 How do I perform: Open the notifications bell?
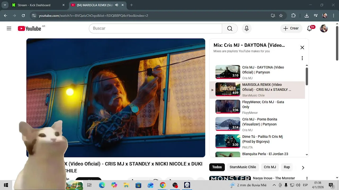[310, 28]
